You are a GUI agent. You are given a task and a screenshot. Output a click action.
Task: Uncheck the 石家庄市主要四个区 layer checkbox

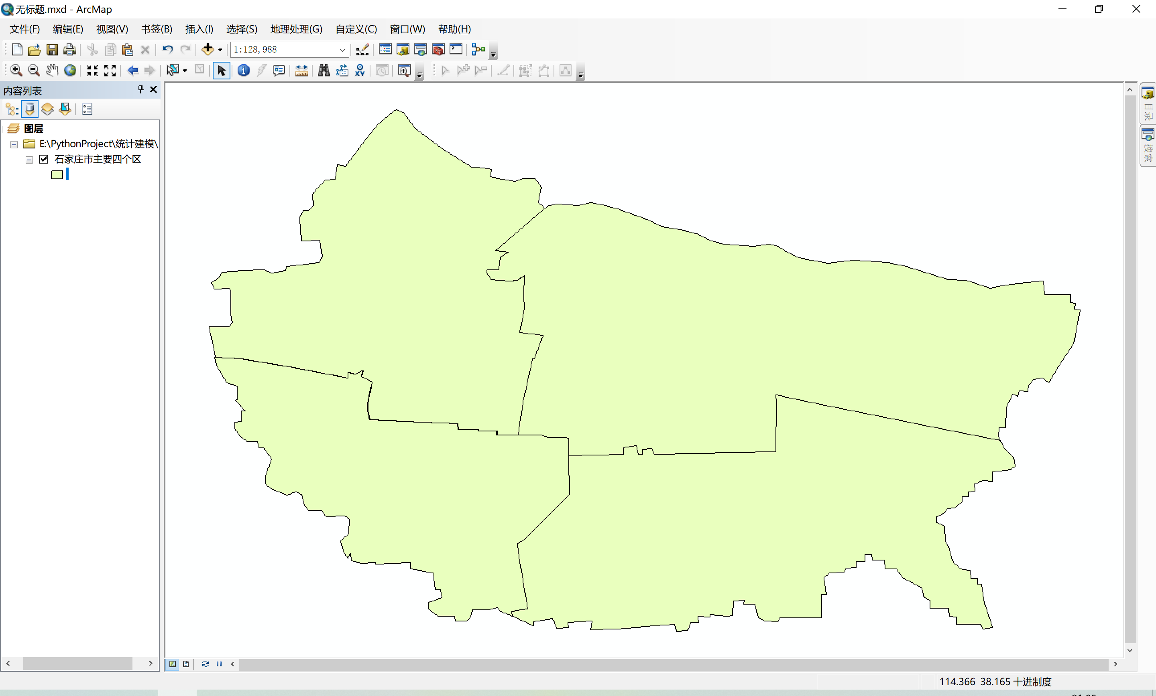pos(44,159)
